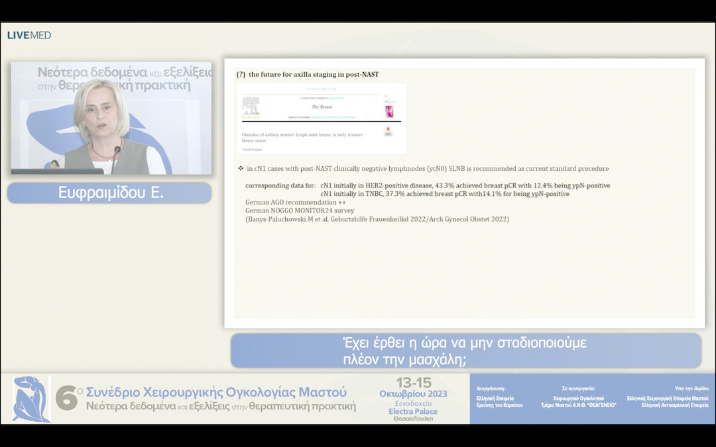Click the Greek talk title caption banner
Viewport: 716px width, 447px height.
coord(465,351)
